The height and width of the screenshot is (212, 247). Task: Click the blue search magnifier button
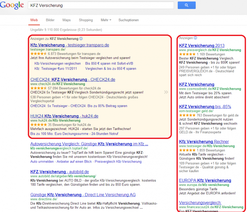[187, 5]
